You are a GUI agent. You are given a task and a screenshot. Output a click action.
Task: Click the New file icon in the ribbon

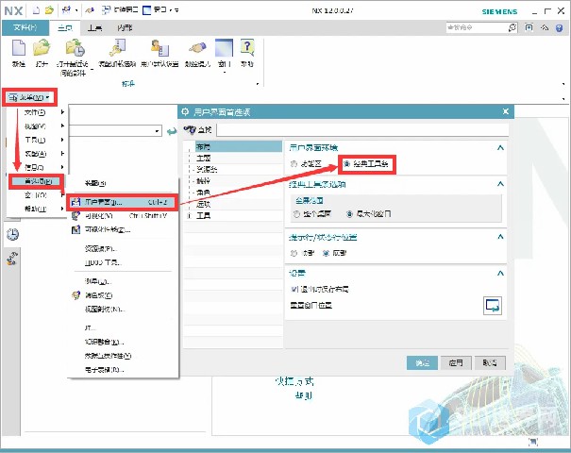[x=19, y=49]
